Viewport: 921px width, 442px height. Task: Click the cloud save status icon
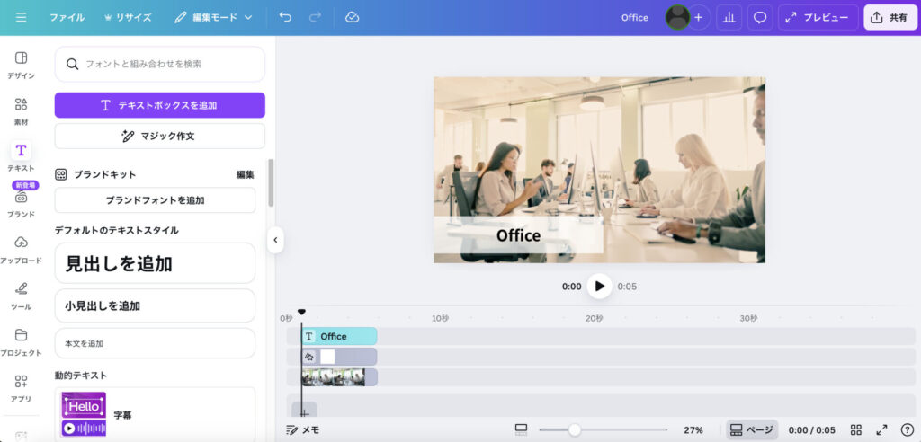tap(353, 17)
